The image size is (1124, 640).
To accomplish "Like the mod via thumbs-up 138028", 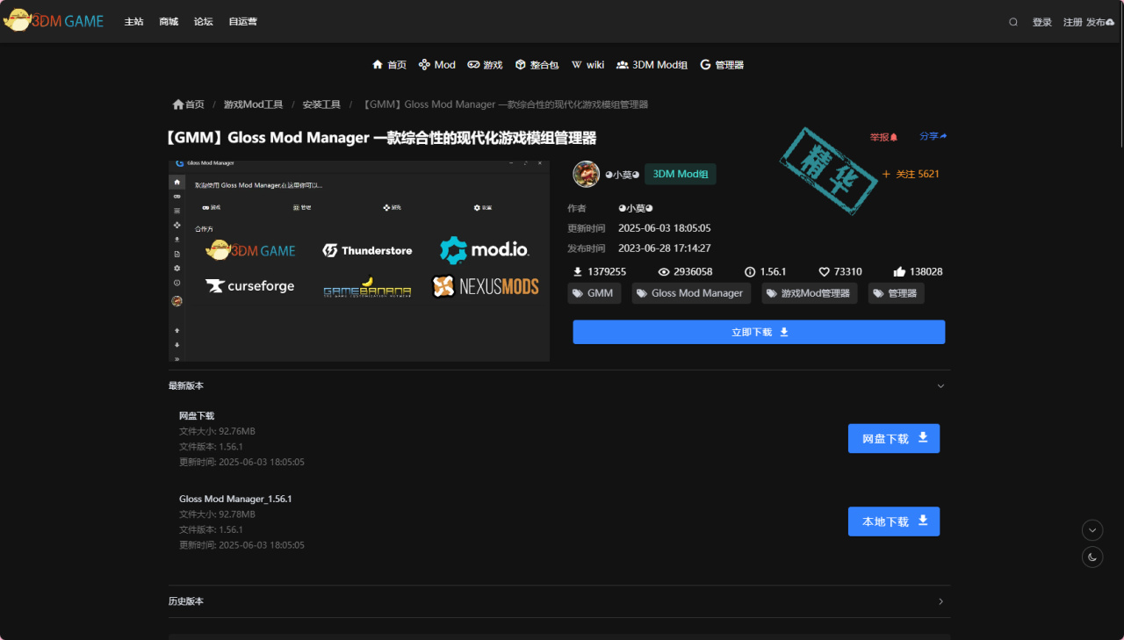I will pos(918,272).
